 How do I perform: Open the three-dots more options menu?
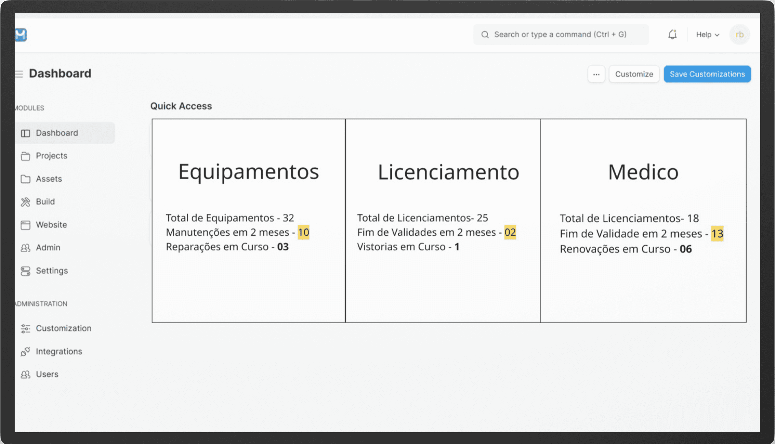(x=596, y=74)
